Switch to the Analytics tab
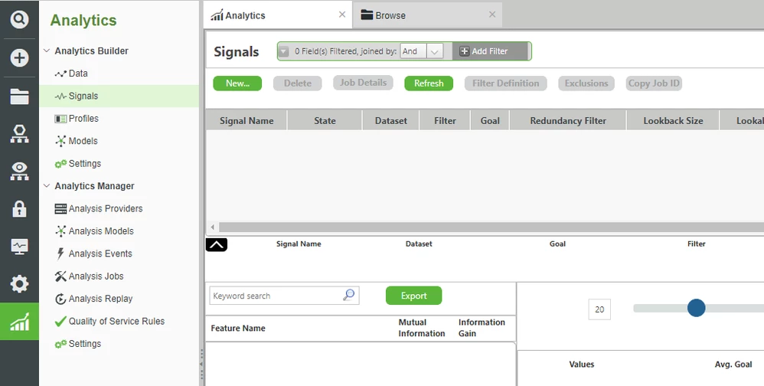Viewport: 764px width, 386px height. click(x=277, y=15)
